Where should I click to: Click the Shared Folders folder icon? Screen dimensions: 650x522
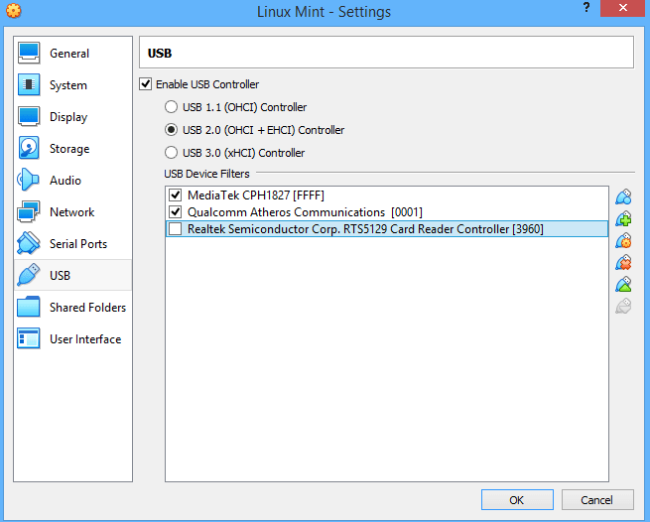pos(29,307)
